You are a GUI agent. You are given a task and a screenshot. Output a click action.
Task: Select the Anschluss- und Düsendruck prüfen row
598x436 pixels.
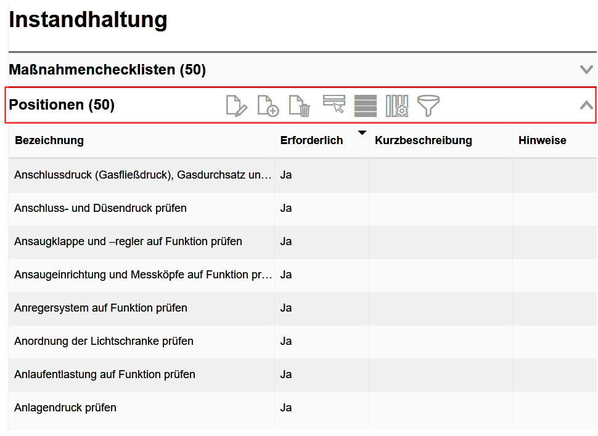tap(100, 208)
